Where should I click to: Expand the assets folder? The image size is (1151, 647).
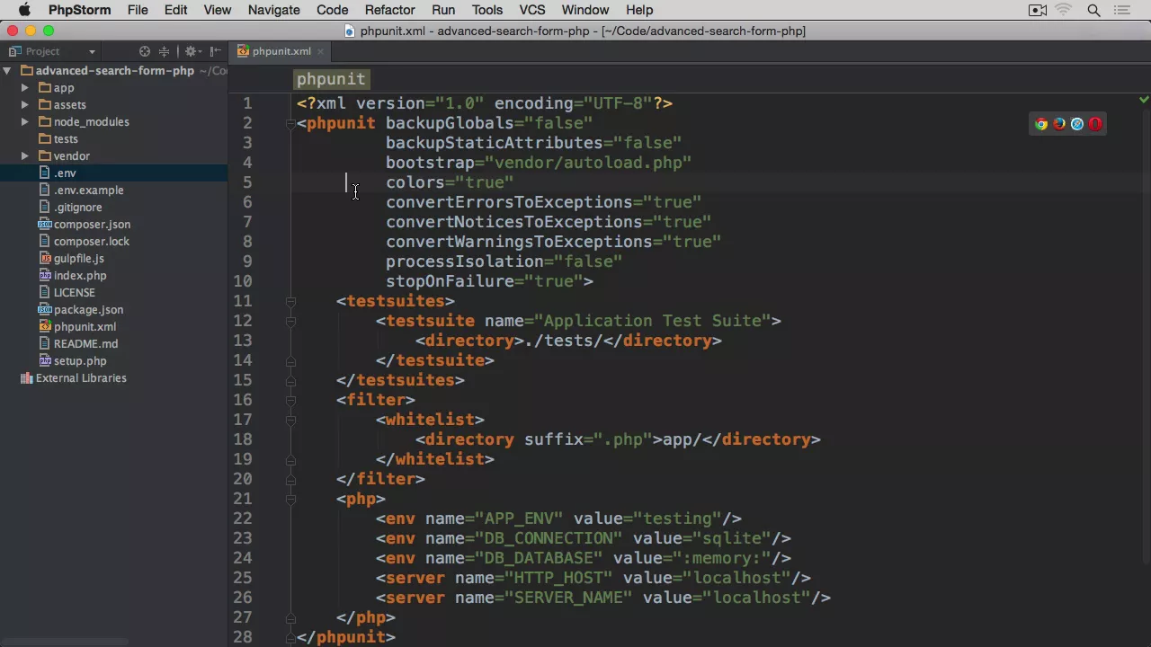[x=25, y=105]
